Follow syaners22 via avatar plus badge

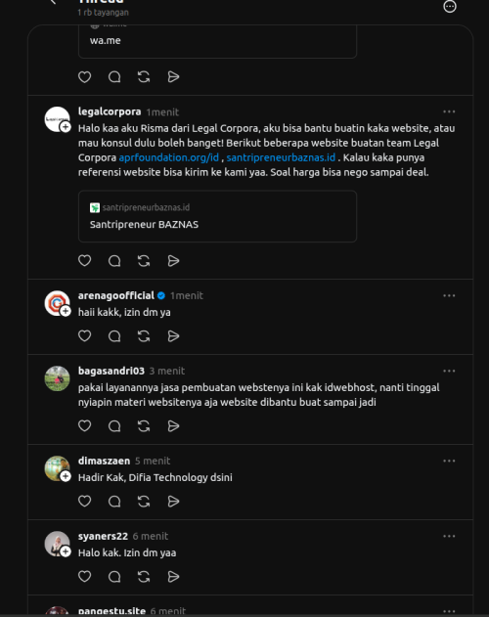pos(66,551)
